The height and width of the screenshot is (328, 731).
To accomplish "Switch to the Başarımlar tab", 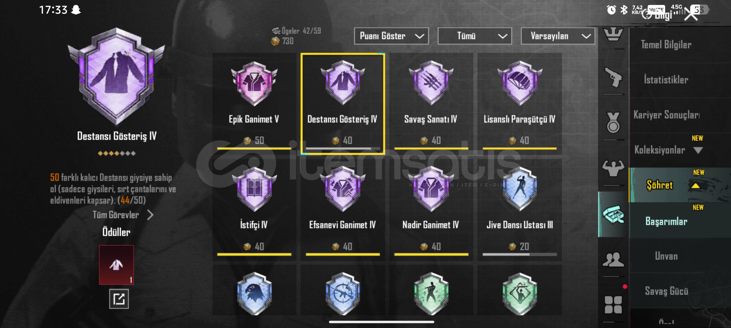I will click(666, 221).
